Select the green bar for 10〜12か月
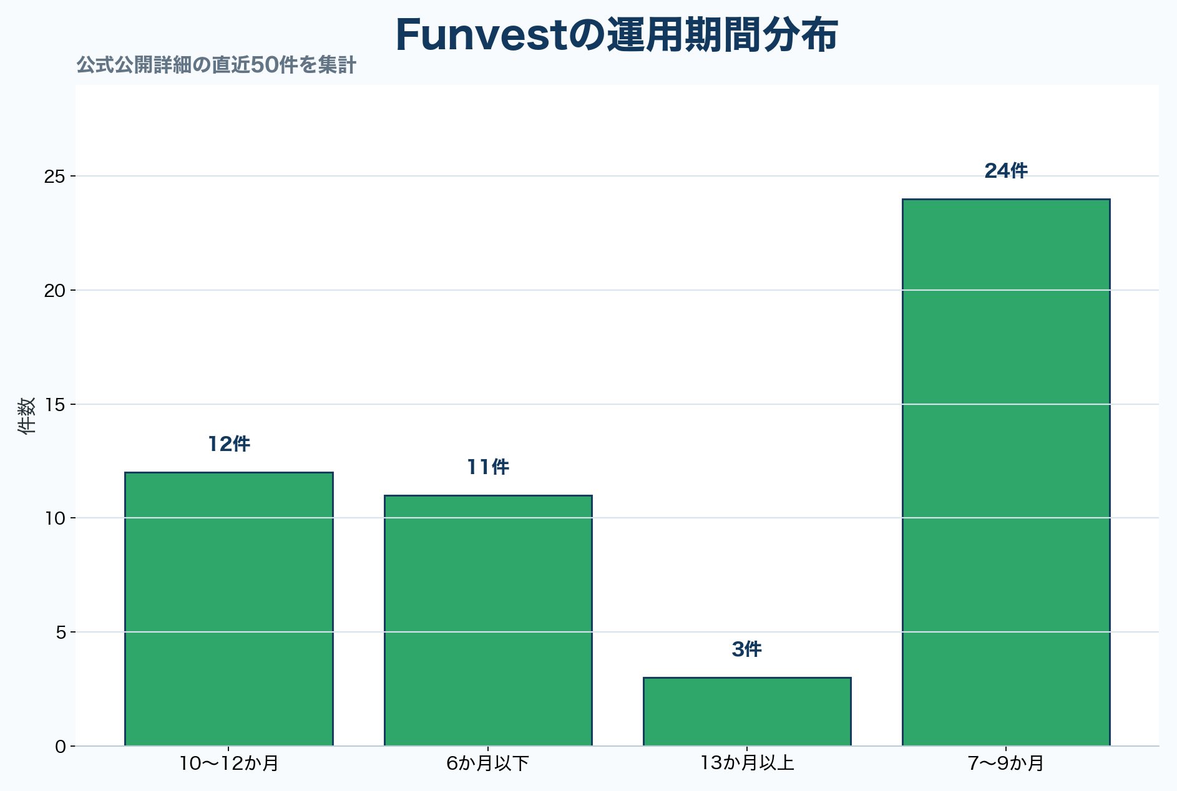The width and height of the screenshot is (1177, 791). [x=229, y=609]
